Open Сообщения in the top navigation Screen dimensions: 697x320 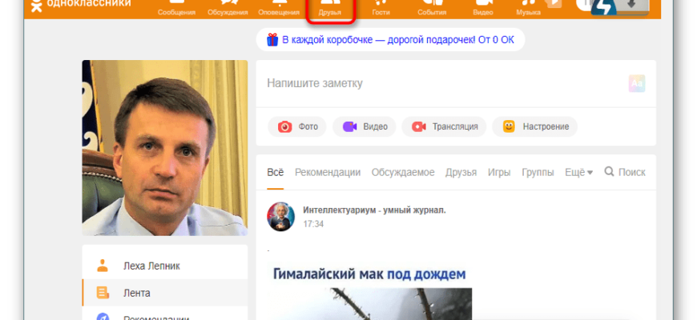point(176,8)
